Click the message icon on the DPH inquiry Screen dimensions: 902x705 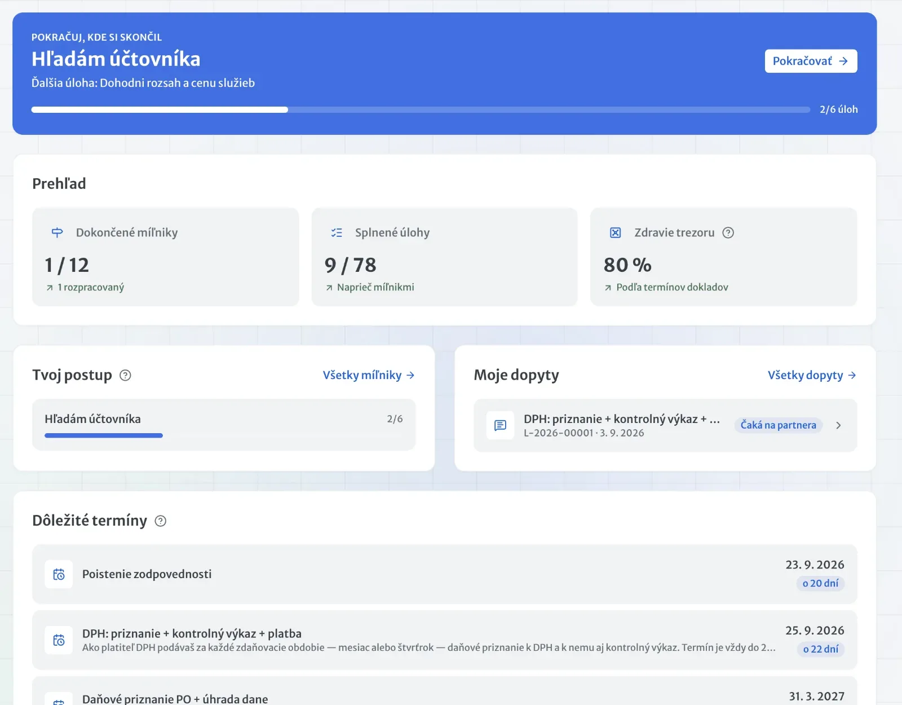tap(500, 425)
